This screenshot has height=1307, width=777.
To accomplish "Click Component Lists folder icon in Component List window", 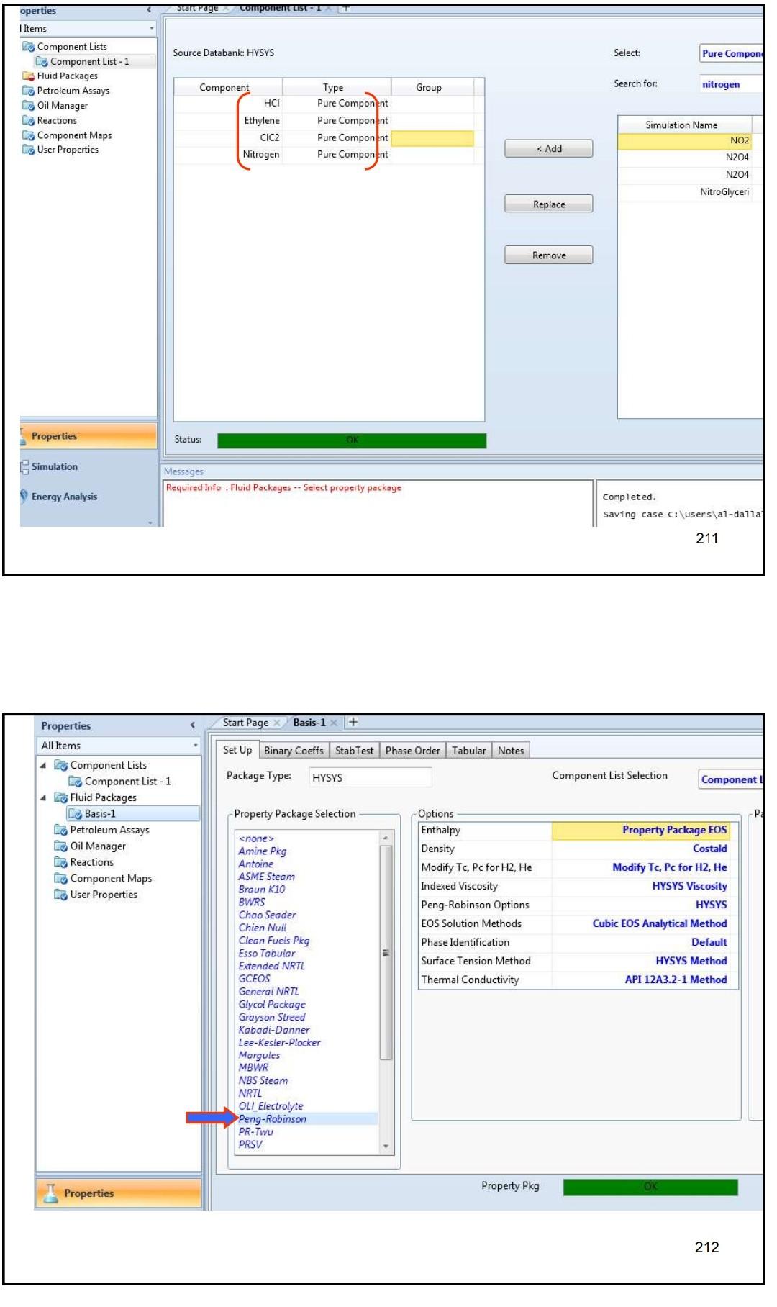I will (x=28, y=47).
